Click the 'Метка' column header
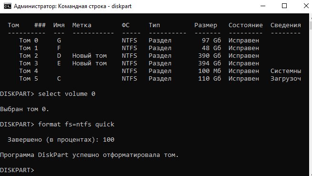This screenshot has width=312, height=176. [82, 25]
